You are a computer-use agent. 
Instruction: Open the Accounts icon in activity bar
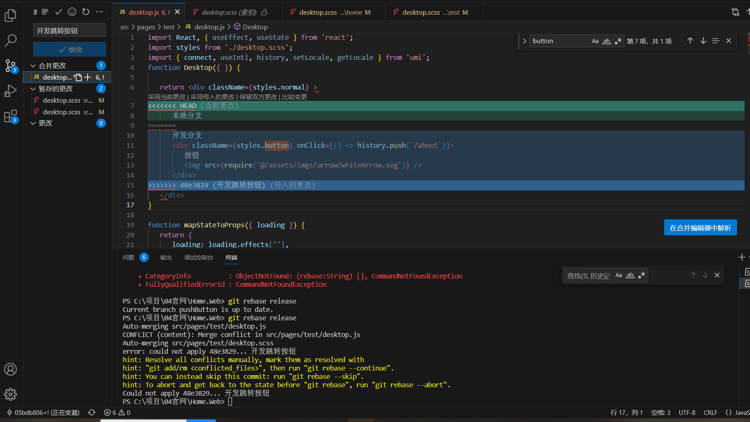(10, 369)
